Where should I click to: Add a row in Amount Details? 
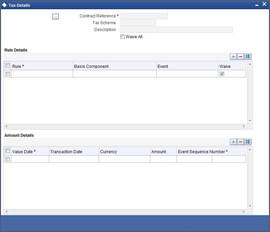pos(233,142)
